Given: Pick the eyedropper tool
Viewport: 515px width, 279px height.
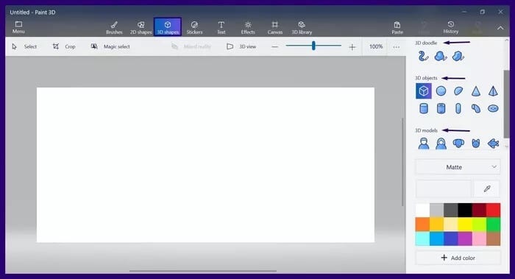Looking at the screenshot, I should click(487, 188).
